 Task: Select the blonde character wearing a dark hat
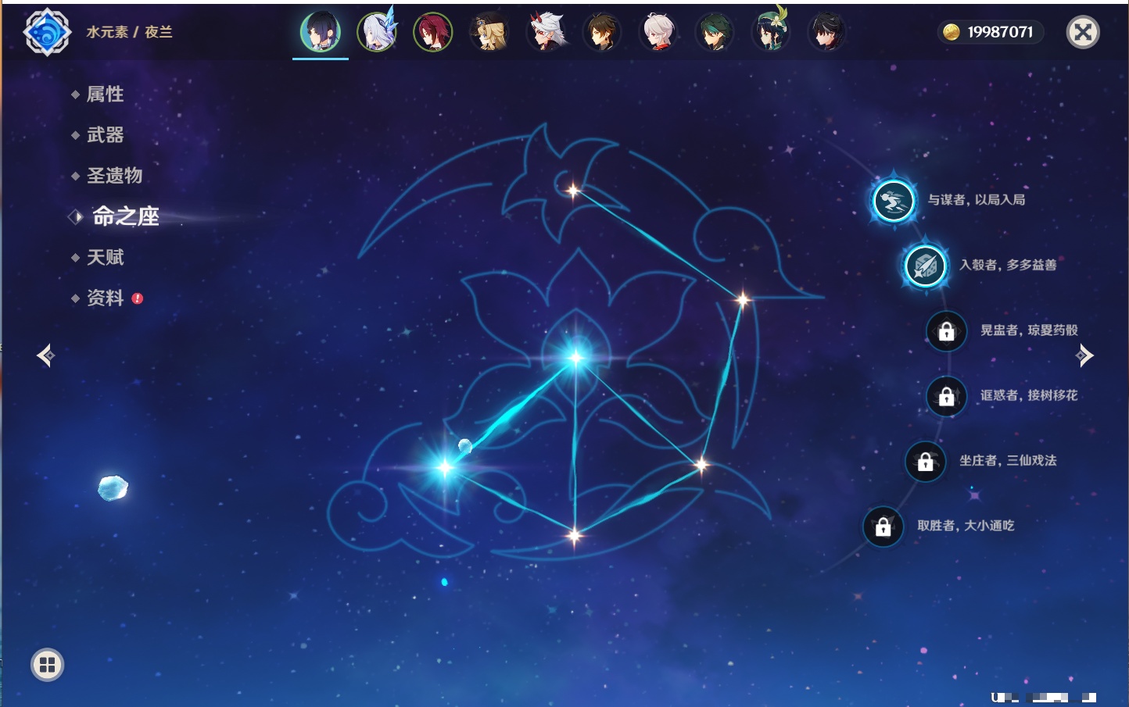click(489, 32)
